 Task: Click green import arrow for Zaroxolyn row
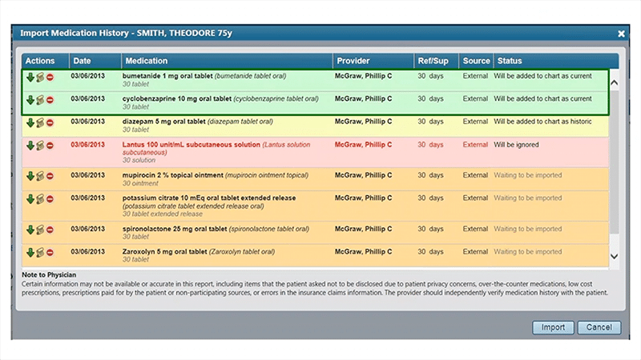pos(30,253)
